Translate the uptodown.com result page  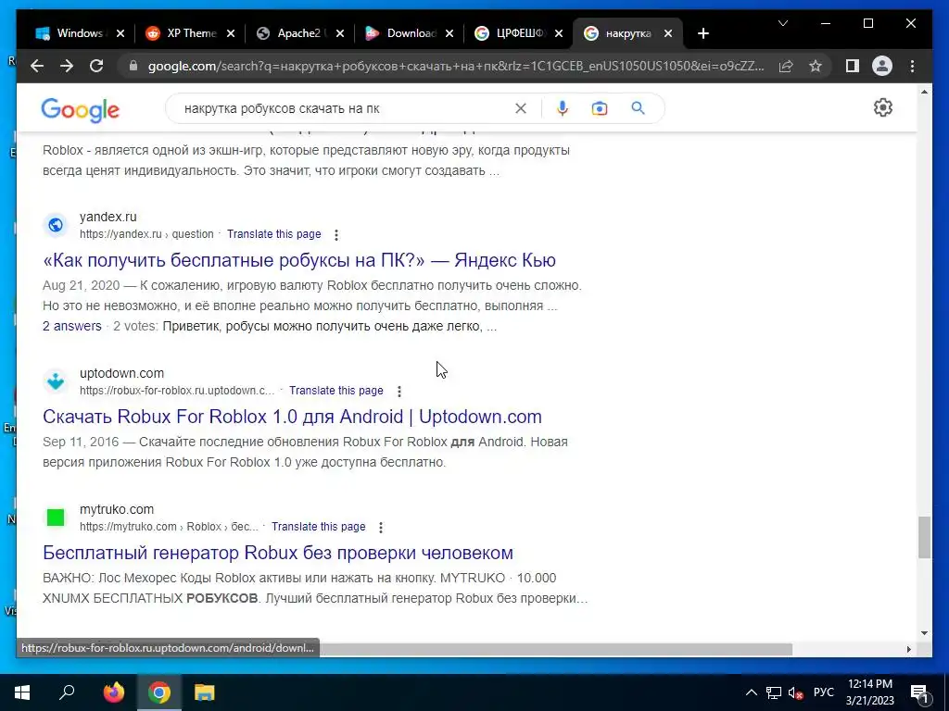point(335,391)
